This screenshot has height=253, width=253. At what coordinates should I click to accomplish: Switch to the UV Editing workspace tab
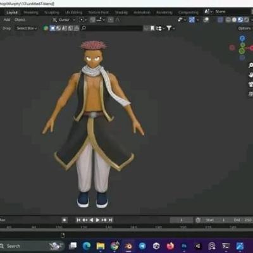pyautogui.click(x=73, y=13)
